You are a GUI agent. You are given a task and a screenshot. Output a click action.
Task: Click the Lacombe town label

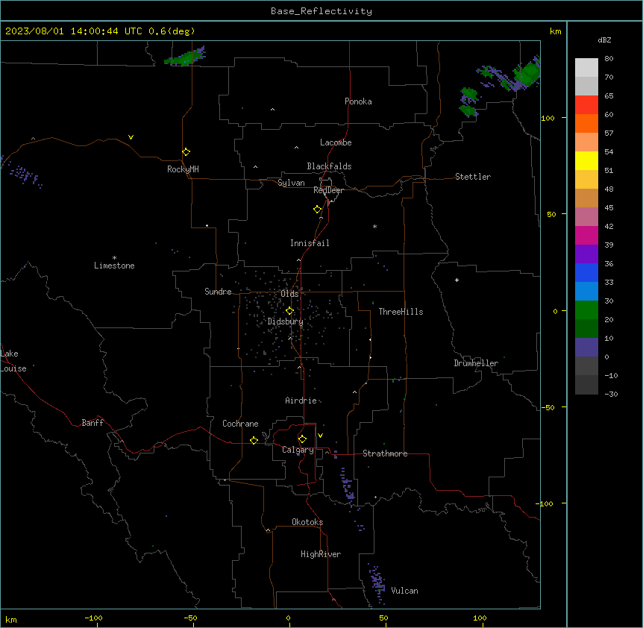point(336,142)
